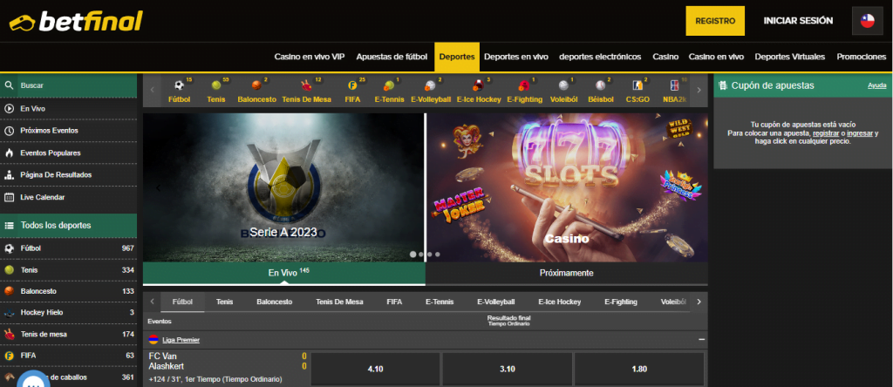This screenshot has width=893, height=387.
Task: Open the Serie A 2023 banner
Action: (x=283, y=187)
